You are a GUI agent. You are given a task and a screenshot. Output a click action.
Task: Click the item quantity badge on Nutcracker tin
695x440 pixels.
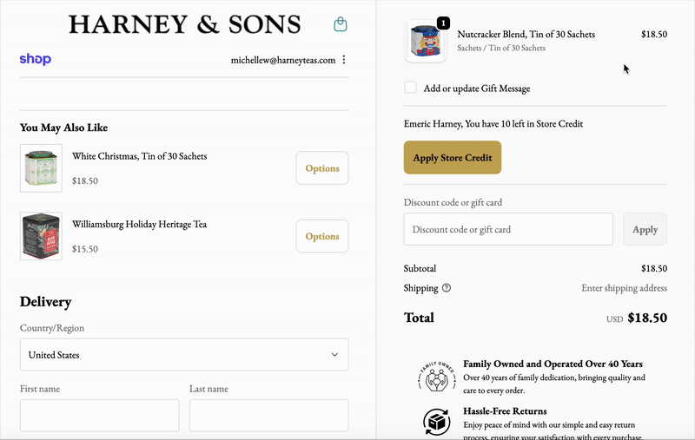(443, 23)
